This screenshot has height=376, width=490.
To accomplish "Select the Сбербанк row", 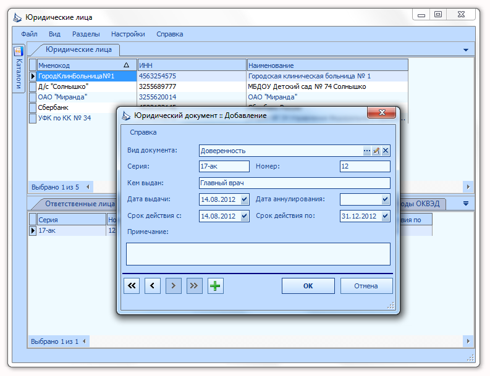I will tap(77, 108).
